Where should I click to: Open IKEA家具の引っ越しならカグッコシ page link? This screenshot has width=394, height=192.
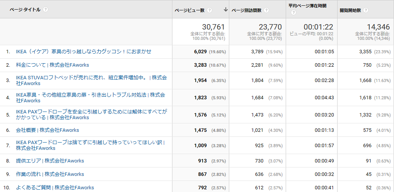tap(84, 52)
